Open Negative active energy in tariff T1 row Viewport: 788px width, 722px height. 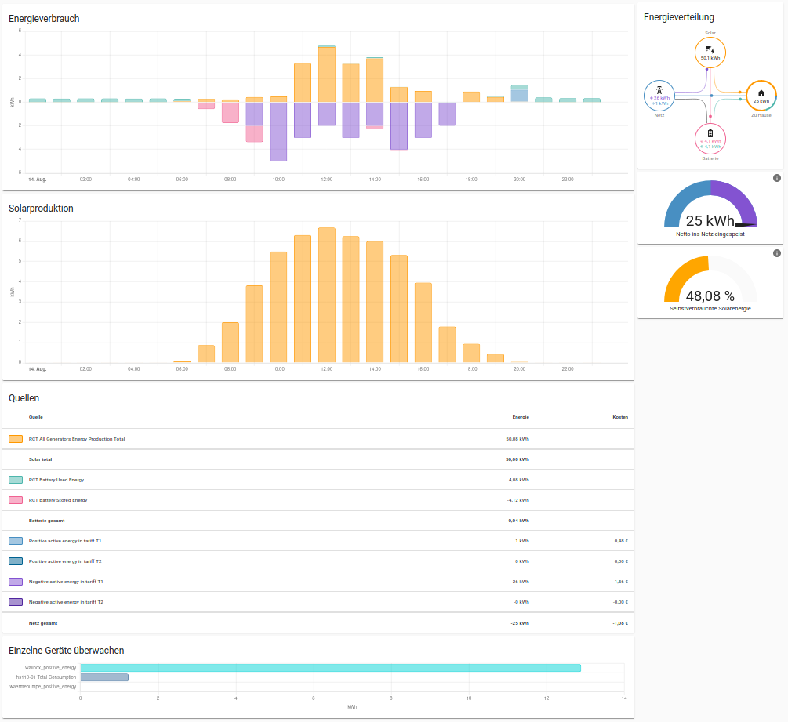click(x=66, y=582)
